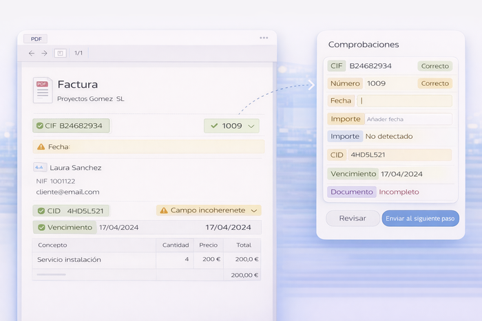Toggle the page layout view icon
Screen dimensions: 482x321
[61, 53]
